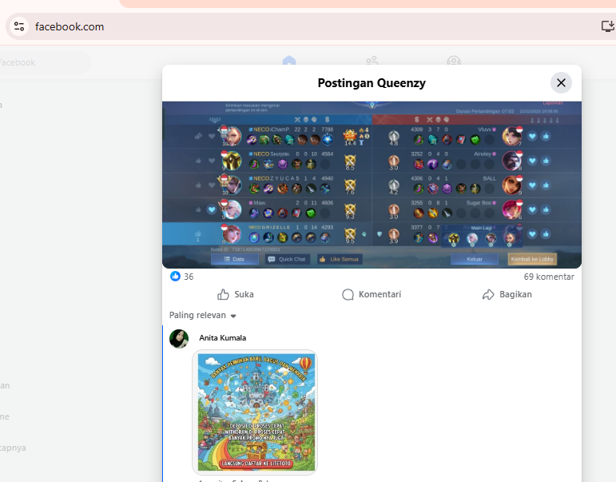Image resolution: width=616 pixels, height=482 pixels.
Task: Click the Bagikan share arrow icon
Action: coord(488,294)
